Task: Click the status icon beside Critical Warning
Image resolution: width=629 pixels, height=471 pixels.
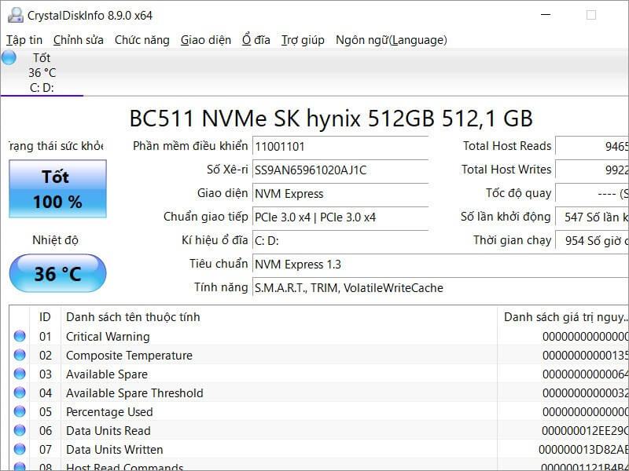Action: [x=20, y=337]
